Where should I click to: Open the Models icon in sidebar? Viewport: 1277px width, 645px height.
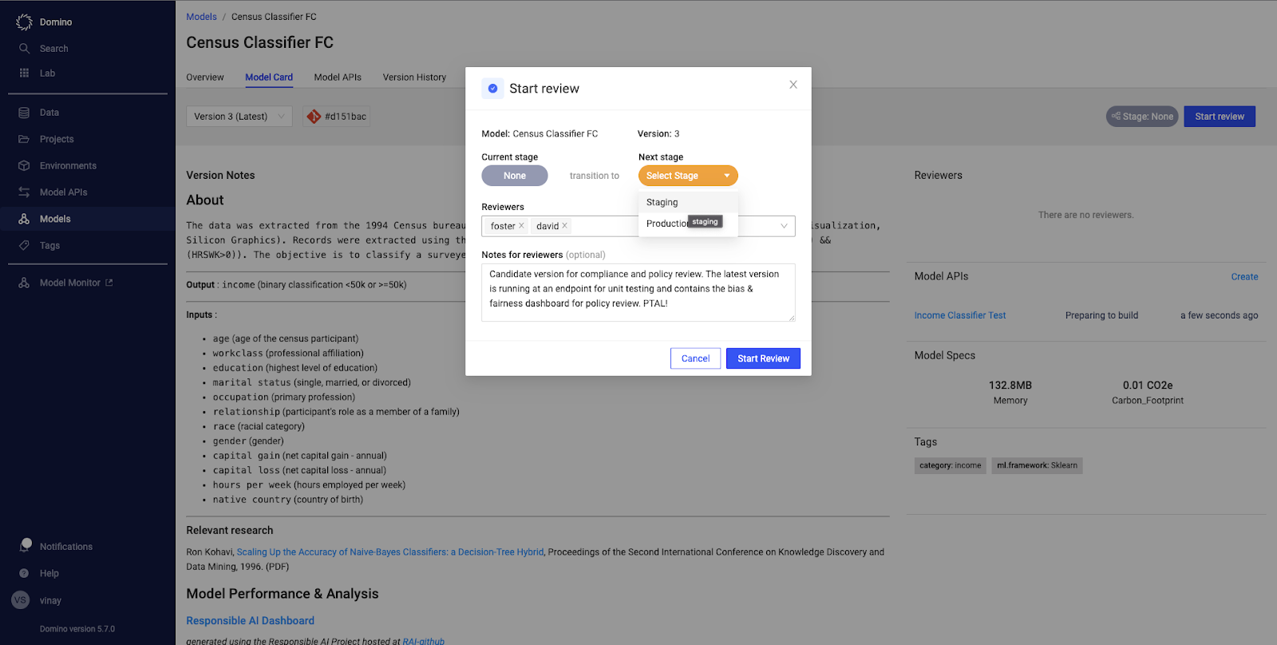click(x=24, y=219)
